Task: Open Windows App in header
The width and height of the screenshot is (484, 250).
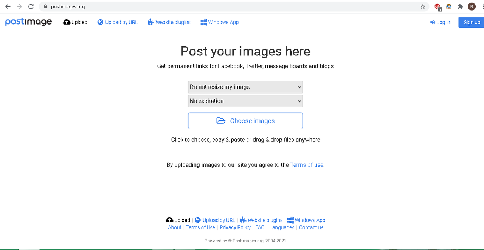Action: click(x=220, y=22)
